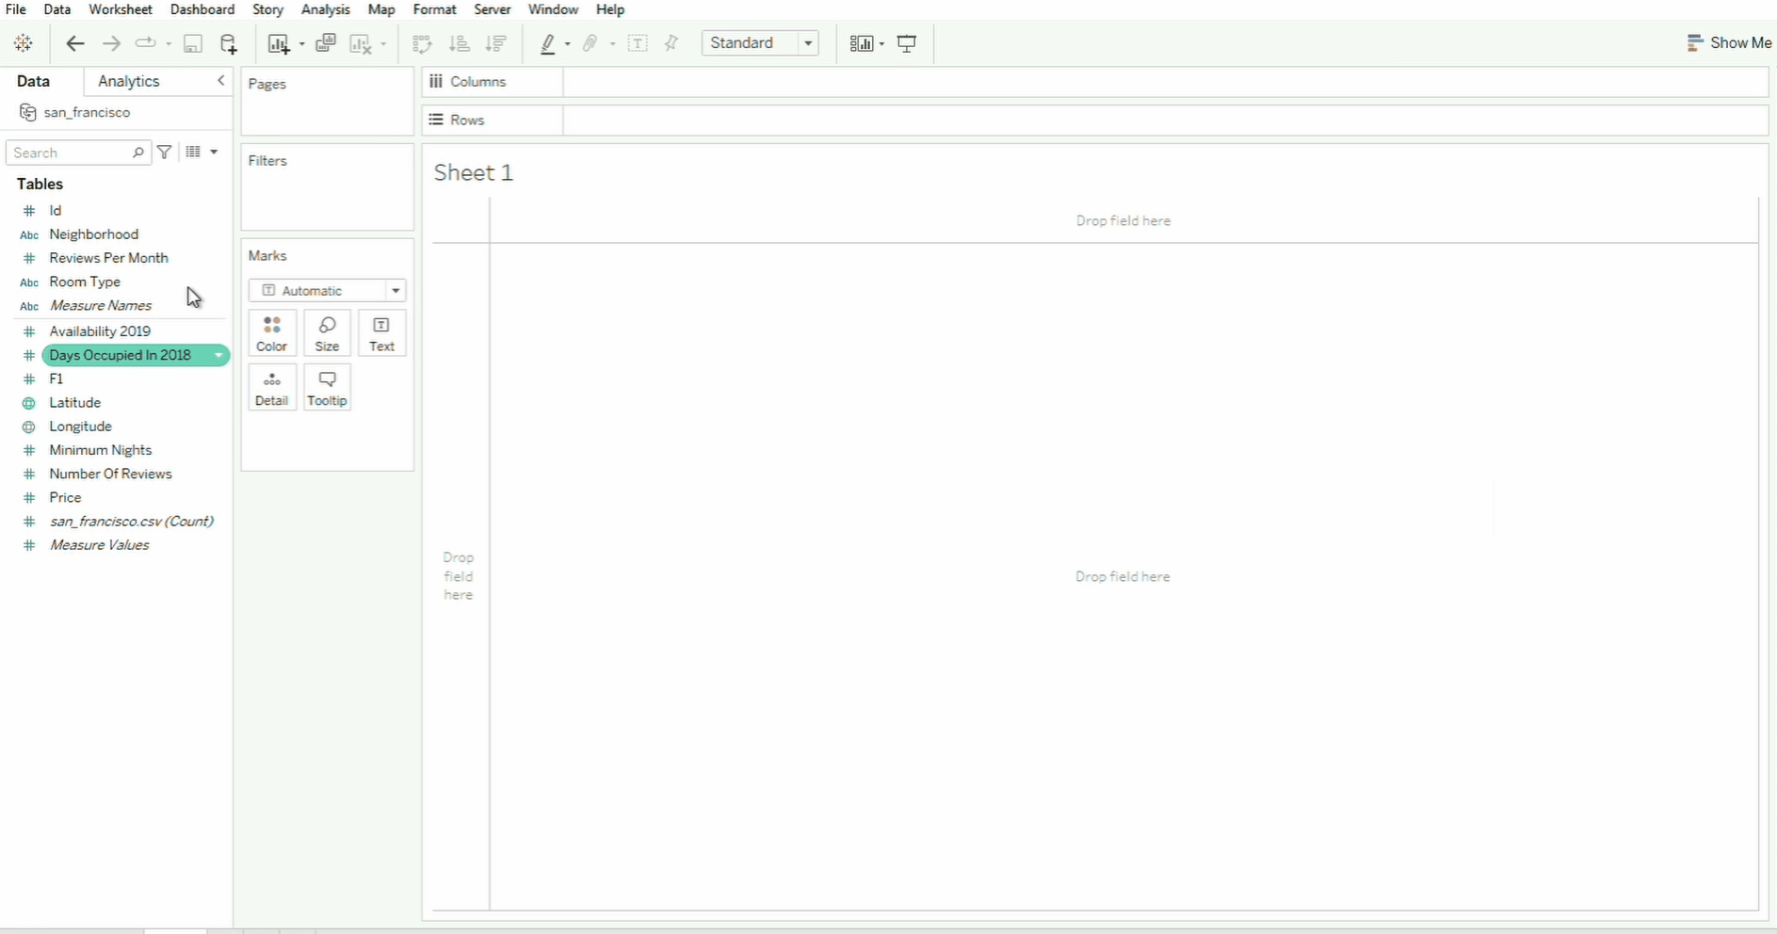Click the New Worksheet icon
Viewport: 1777px width, 934px height.
[279, 43]
